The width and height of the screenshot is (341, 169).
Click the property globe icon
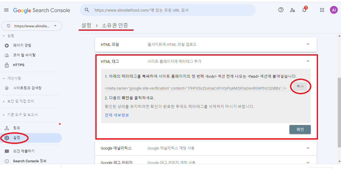coord(8,26)
